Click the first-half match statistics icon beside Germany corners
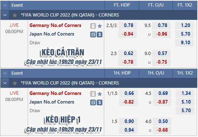 [93, 94]
